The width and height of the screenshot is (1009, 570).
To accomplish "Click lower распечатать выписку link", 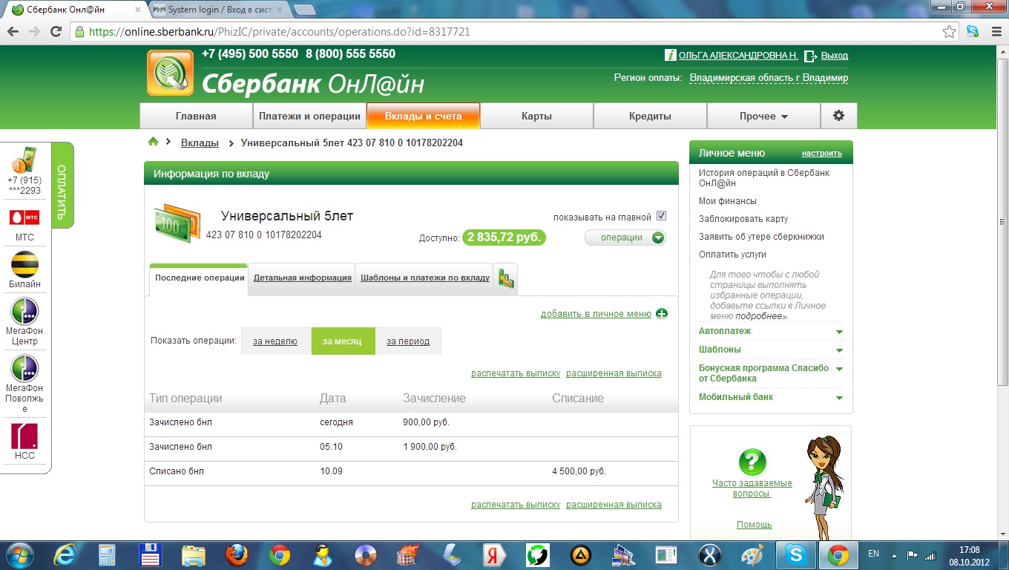I will coord(516,505).
